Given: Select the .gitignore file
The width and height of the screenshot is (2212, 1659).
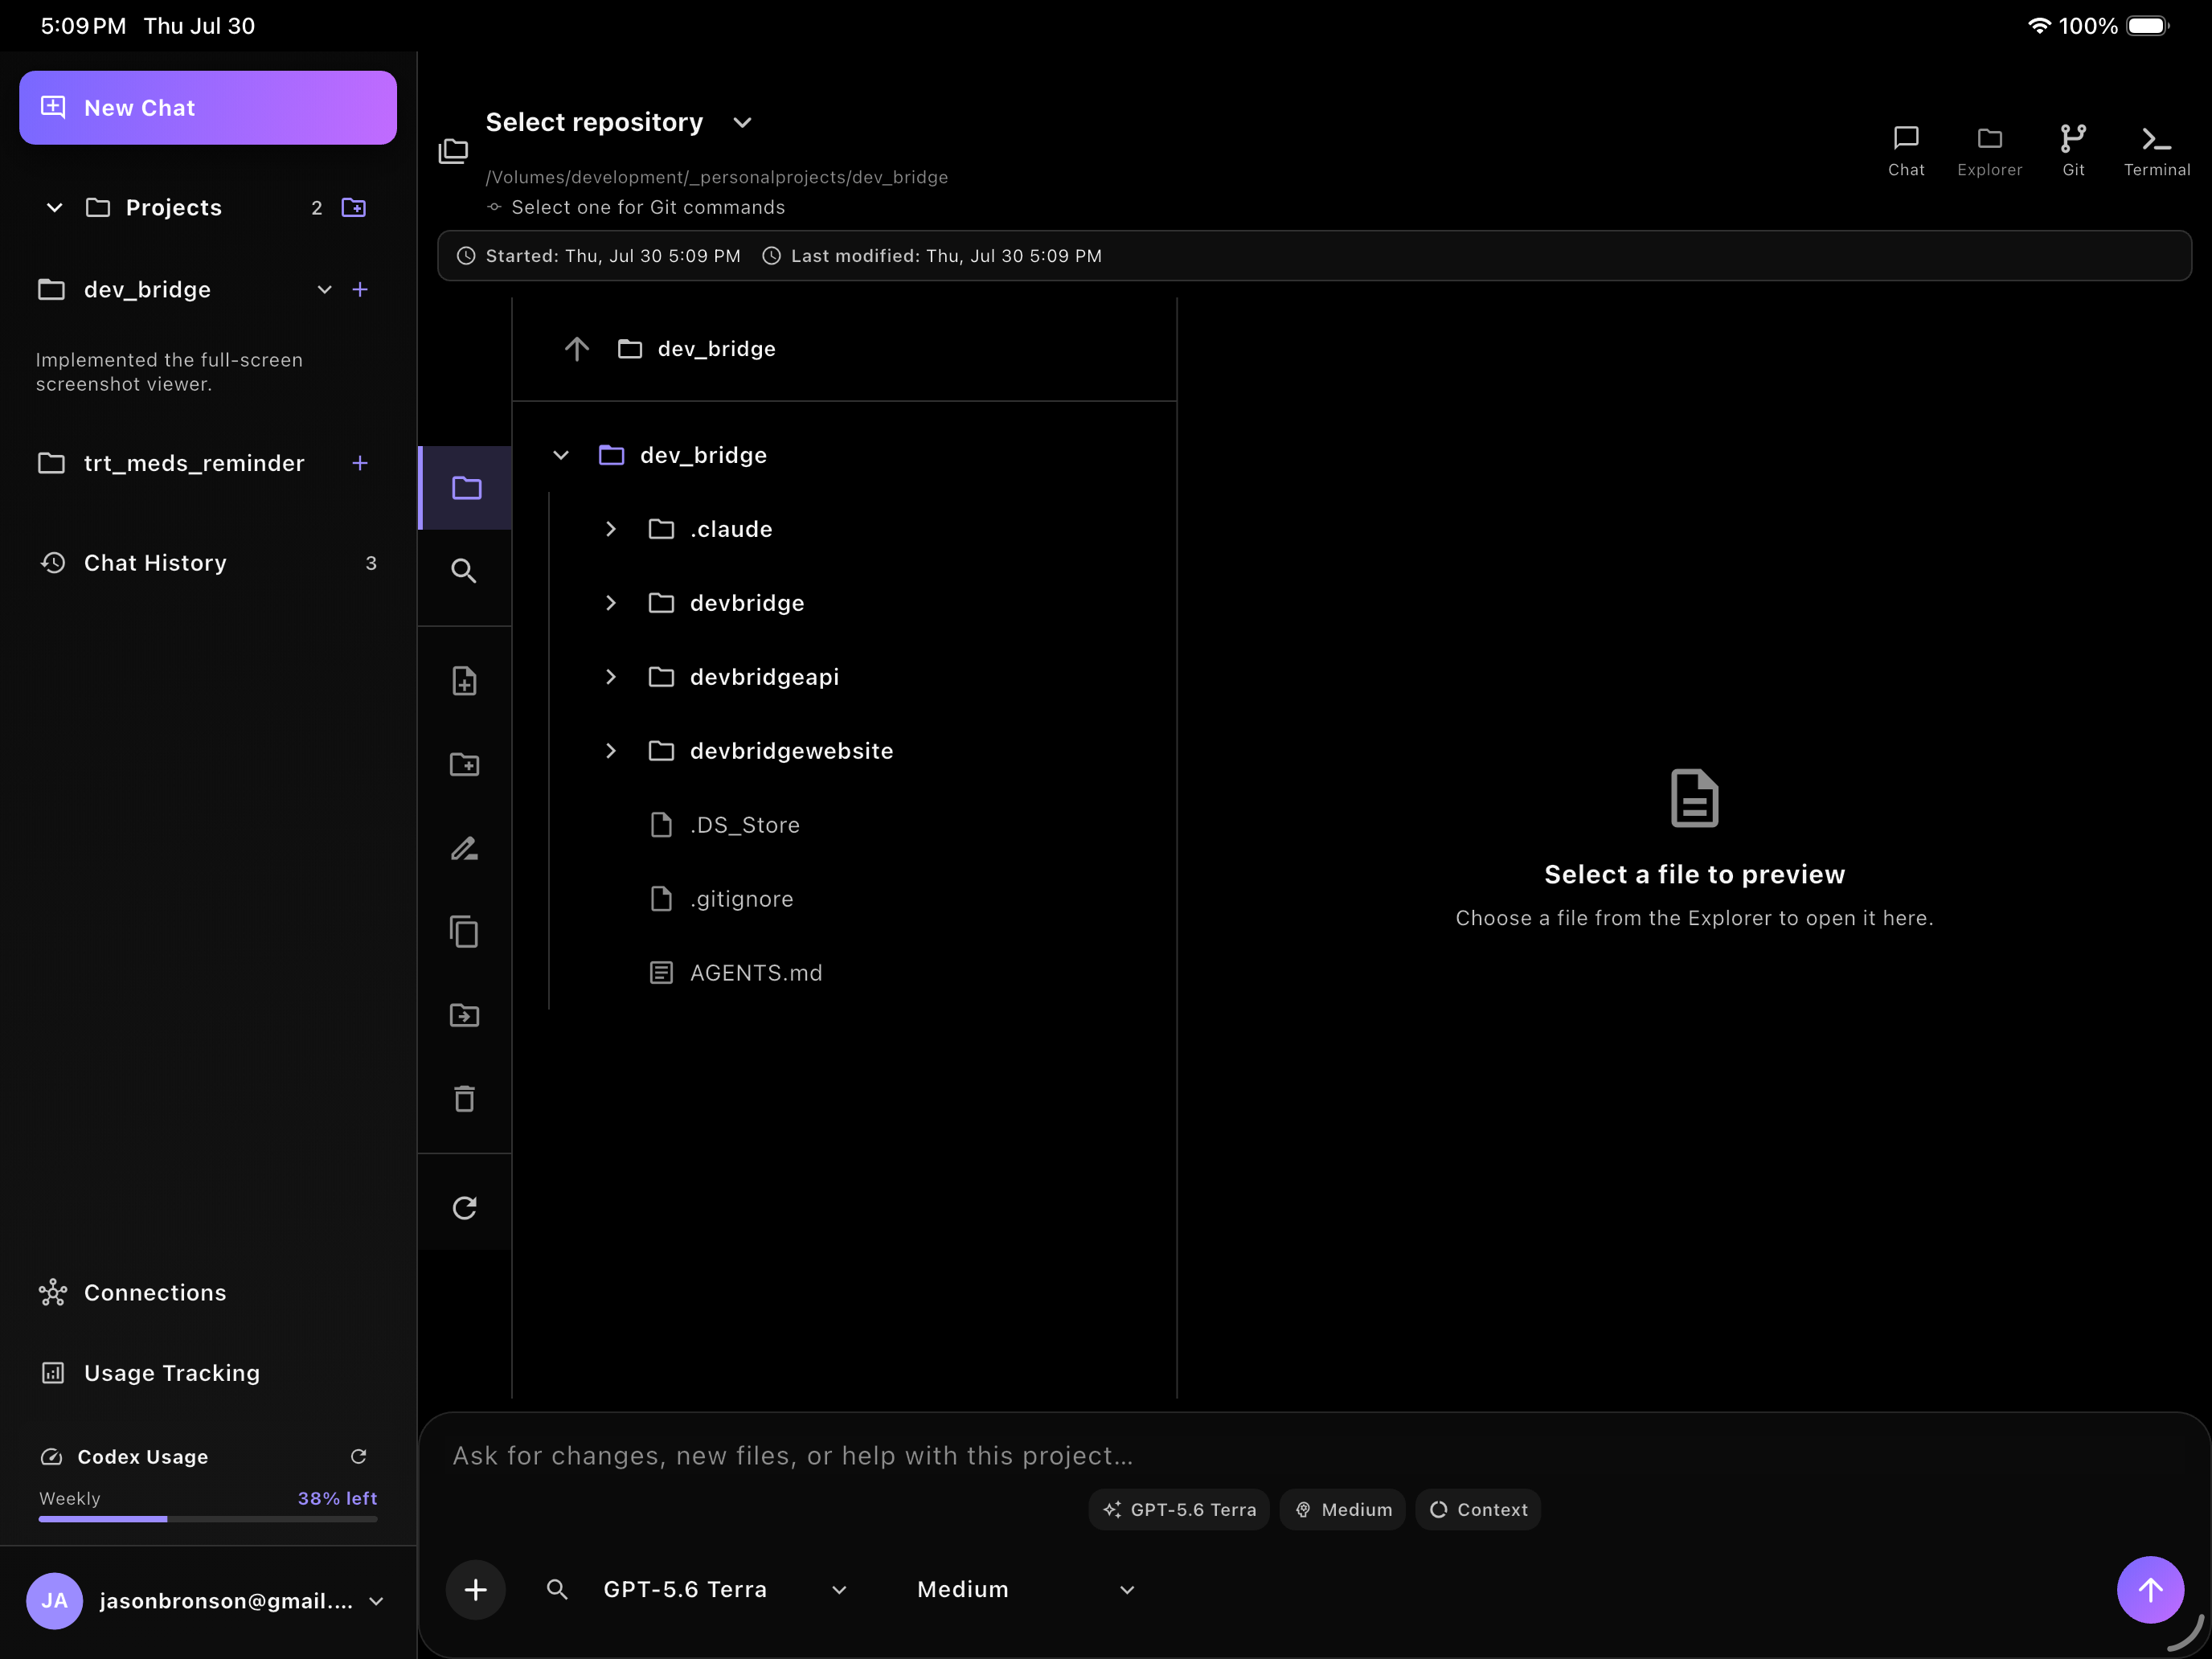Looking at the screenshot, I should click(722, 899).
